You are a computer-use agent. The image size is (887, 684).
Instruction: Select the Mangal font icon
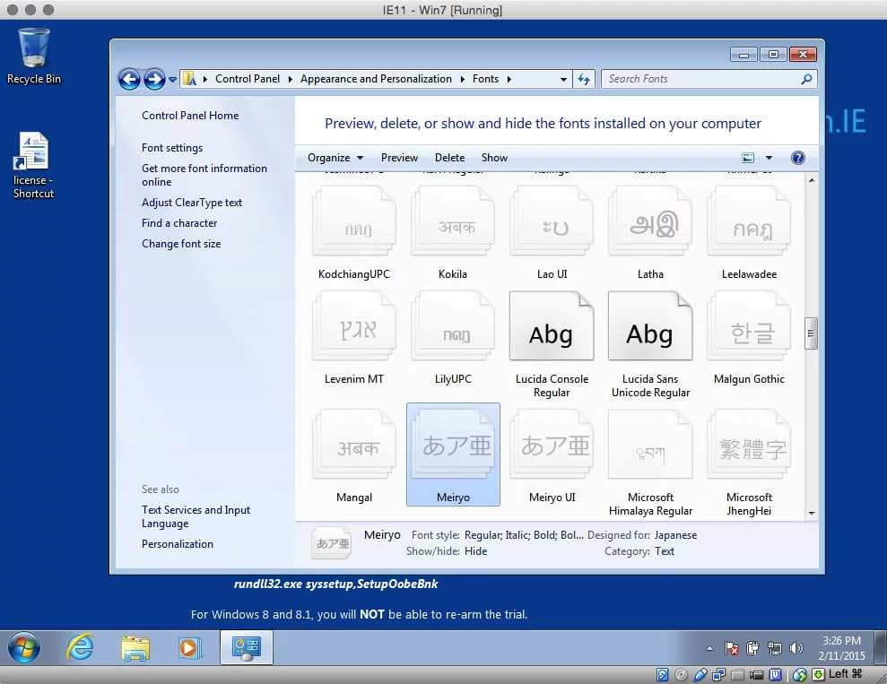(x=354, y=445)
